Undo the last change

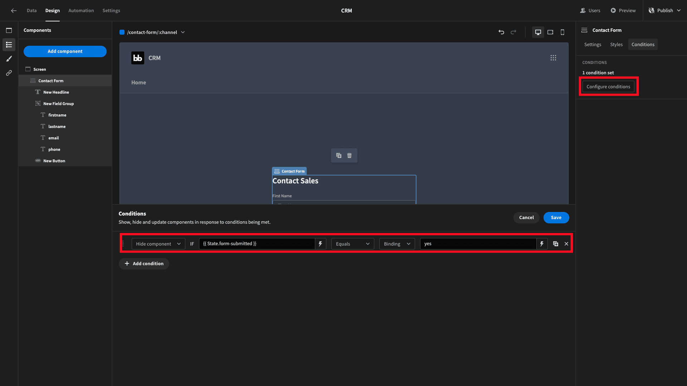[x=501, y=32]
